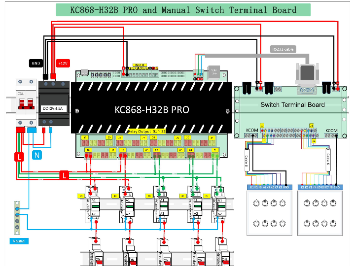Click the blue N neutral wire label

pyautogui.click(x=37, y=155)
